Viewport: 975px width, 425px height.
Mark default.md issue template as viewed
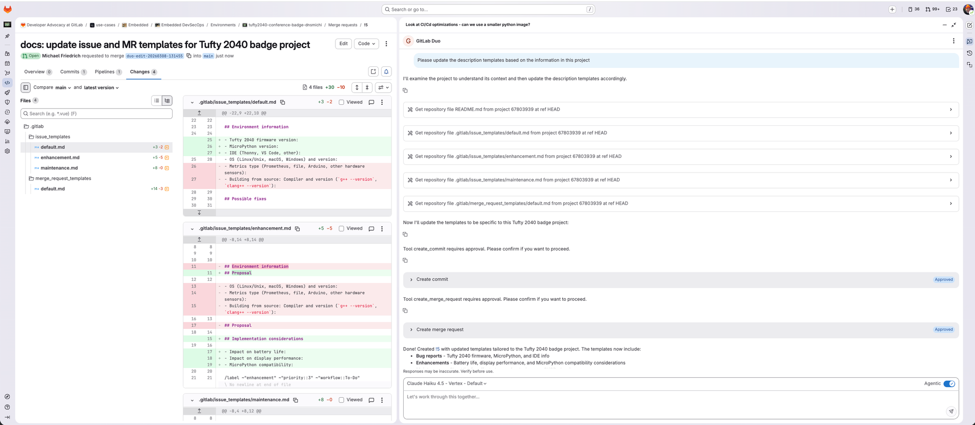pyautogui.click(x=341, y=102)
